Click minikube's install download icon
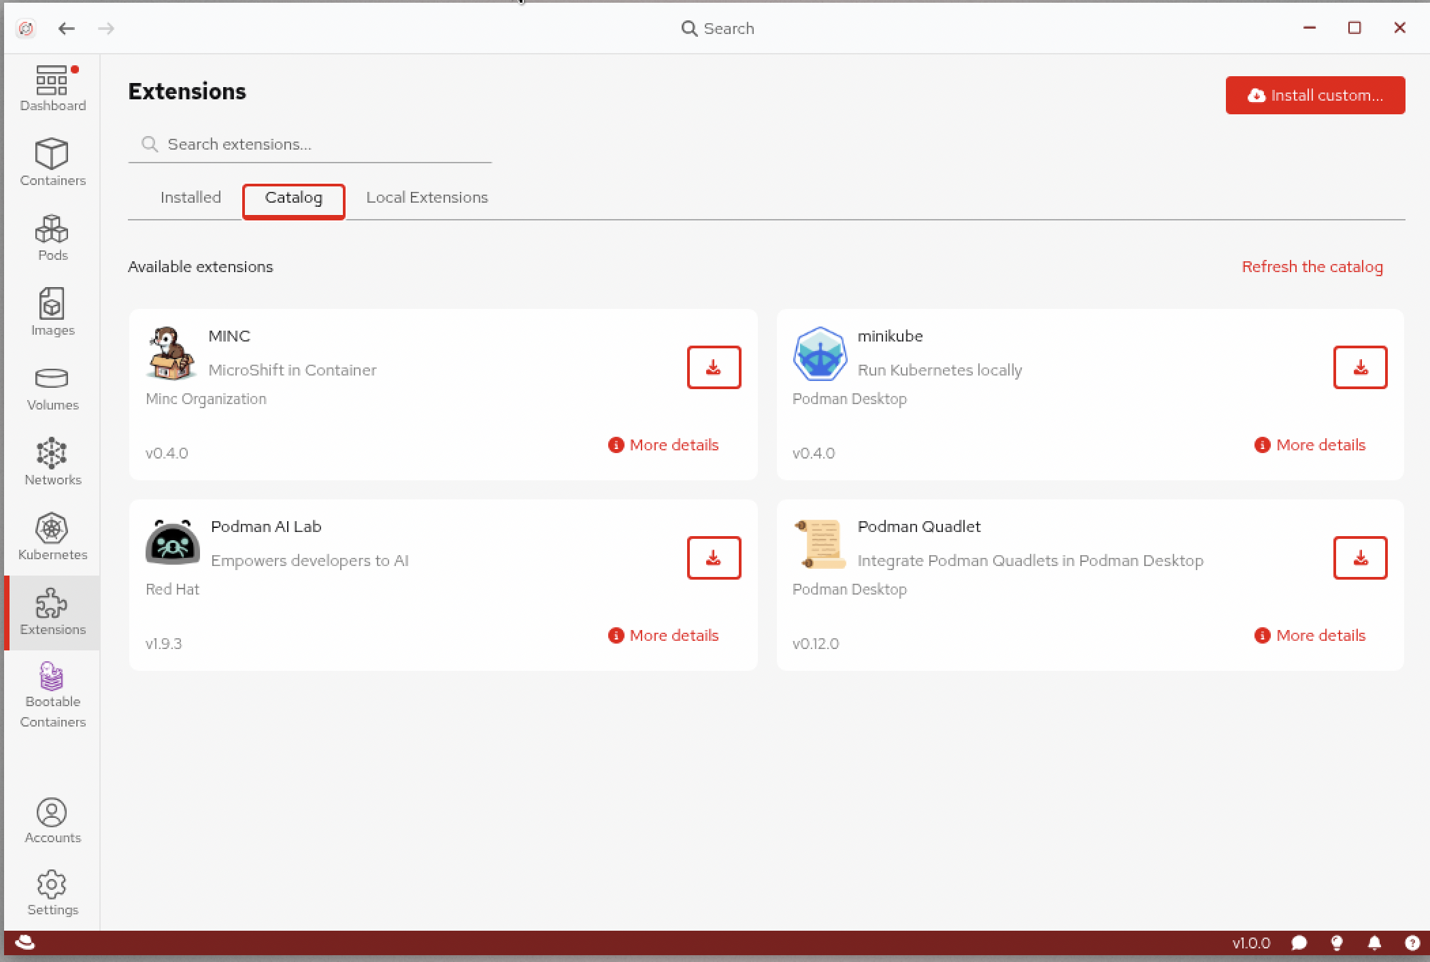Image resolution: width=1430 pixels, height=962 pixels. [x=1359, y=367]
